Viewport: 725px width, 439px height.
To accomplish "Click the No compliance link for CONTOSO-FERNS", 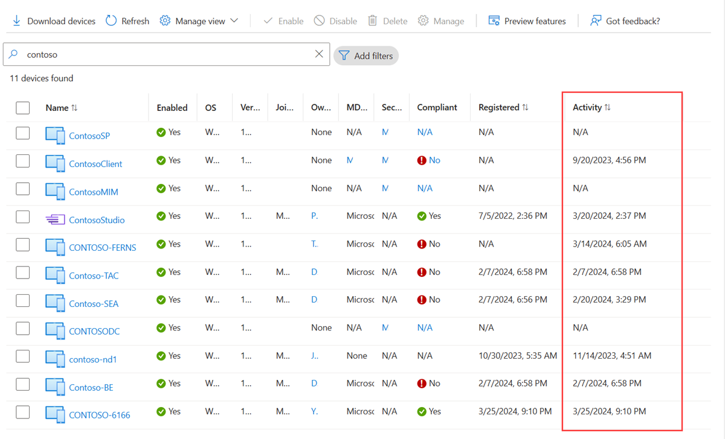I will click(434, 244).
